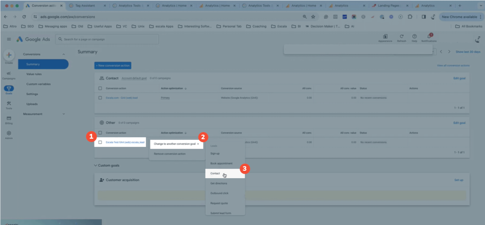Viewport: 485px width, 225px height.
Task: Open the Chrome extensions puzzle icon
Action: click(x=410, y=17)
